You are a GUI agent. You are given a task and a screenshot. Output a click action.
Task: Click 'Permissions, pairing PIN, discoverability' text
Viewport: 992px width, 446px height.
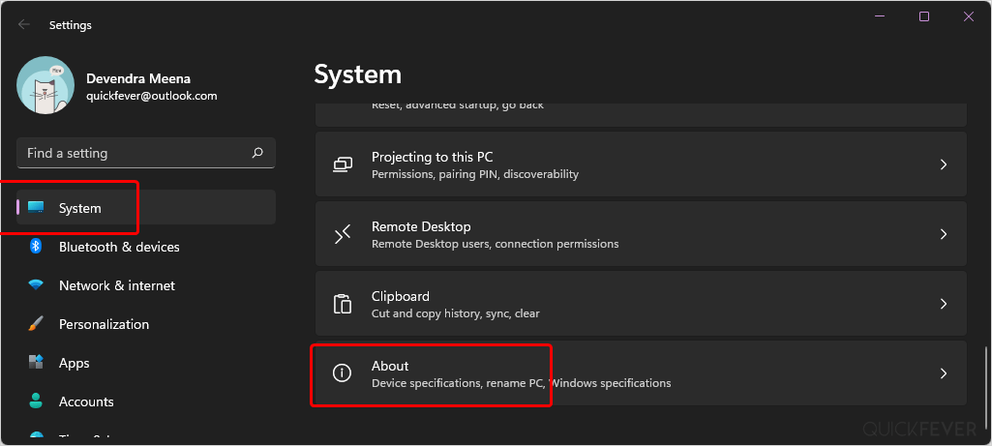click(475, 174)
